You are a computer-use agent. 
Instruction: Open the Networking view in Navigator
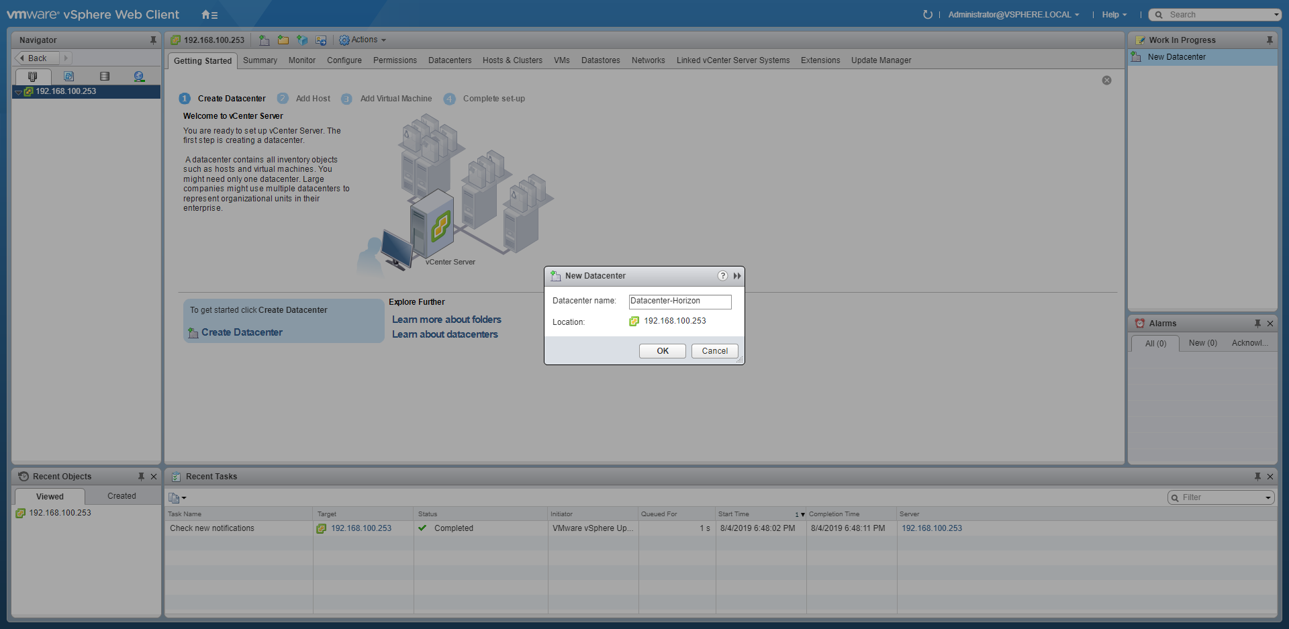tap(139, 77)
